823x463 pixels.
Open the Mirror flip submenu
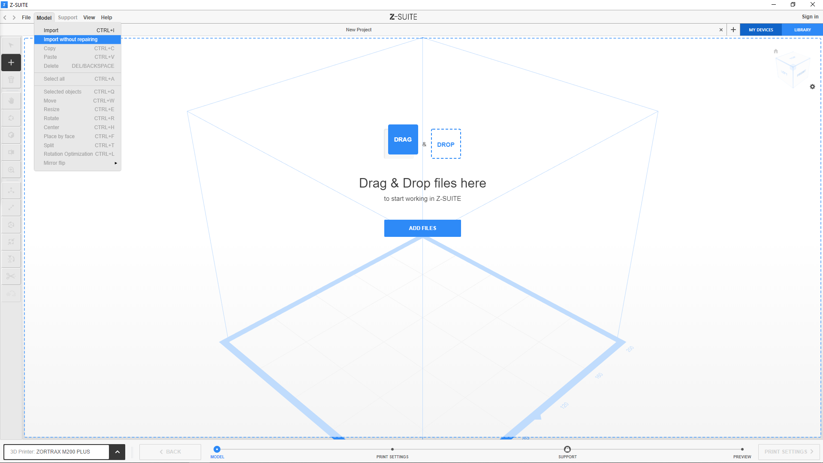tap(77, 163)
